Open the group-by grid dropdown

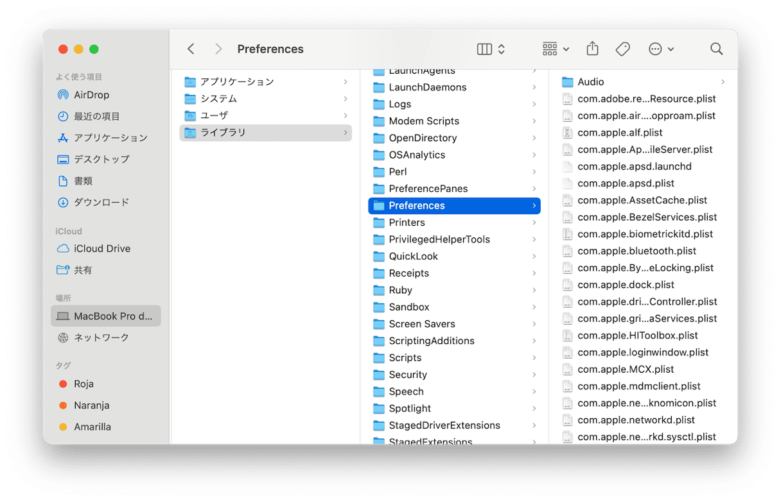[x=556, y=49]
